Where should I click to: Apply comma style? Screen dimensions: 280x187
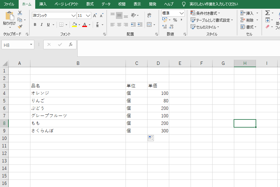(181, 20)
